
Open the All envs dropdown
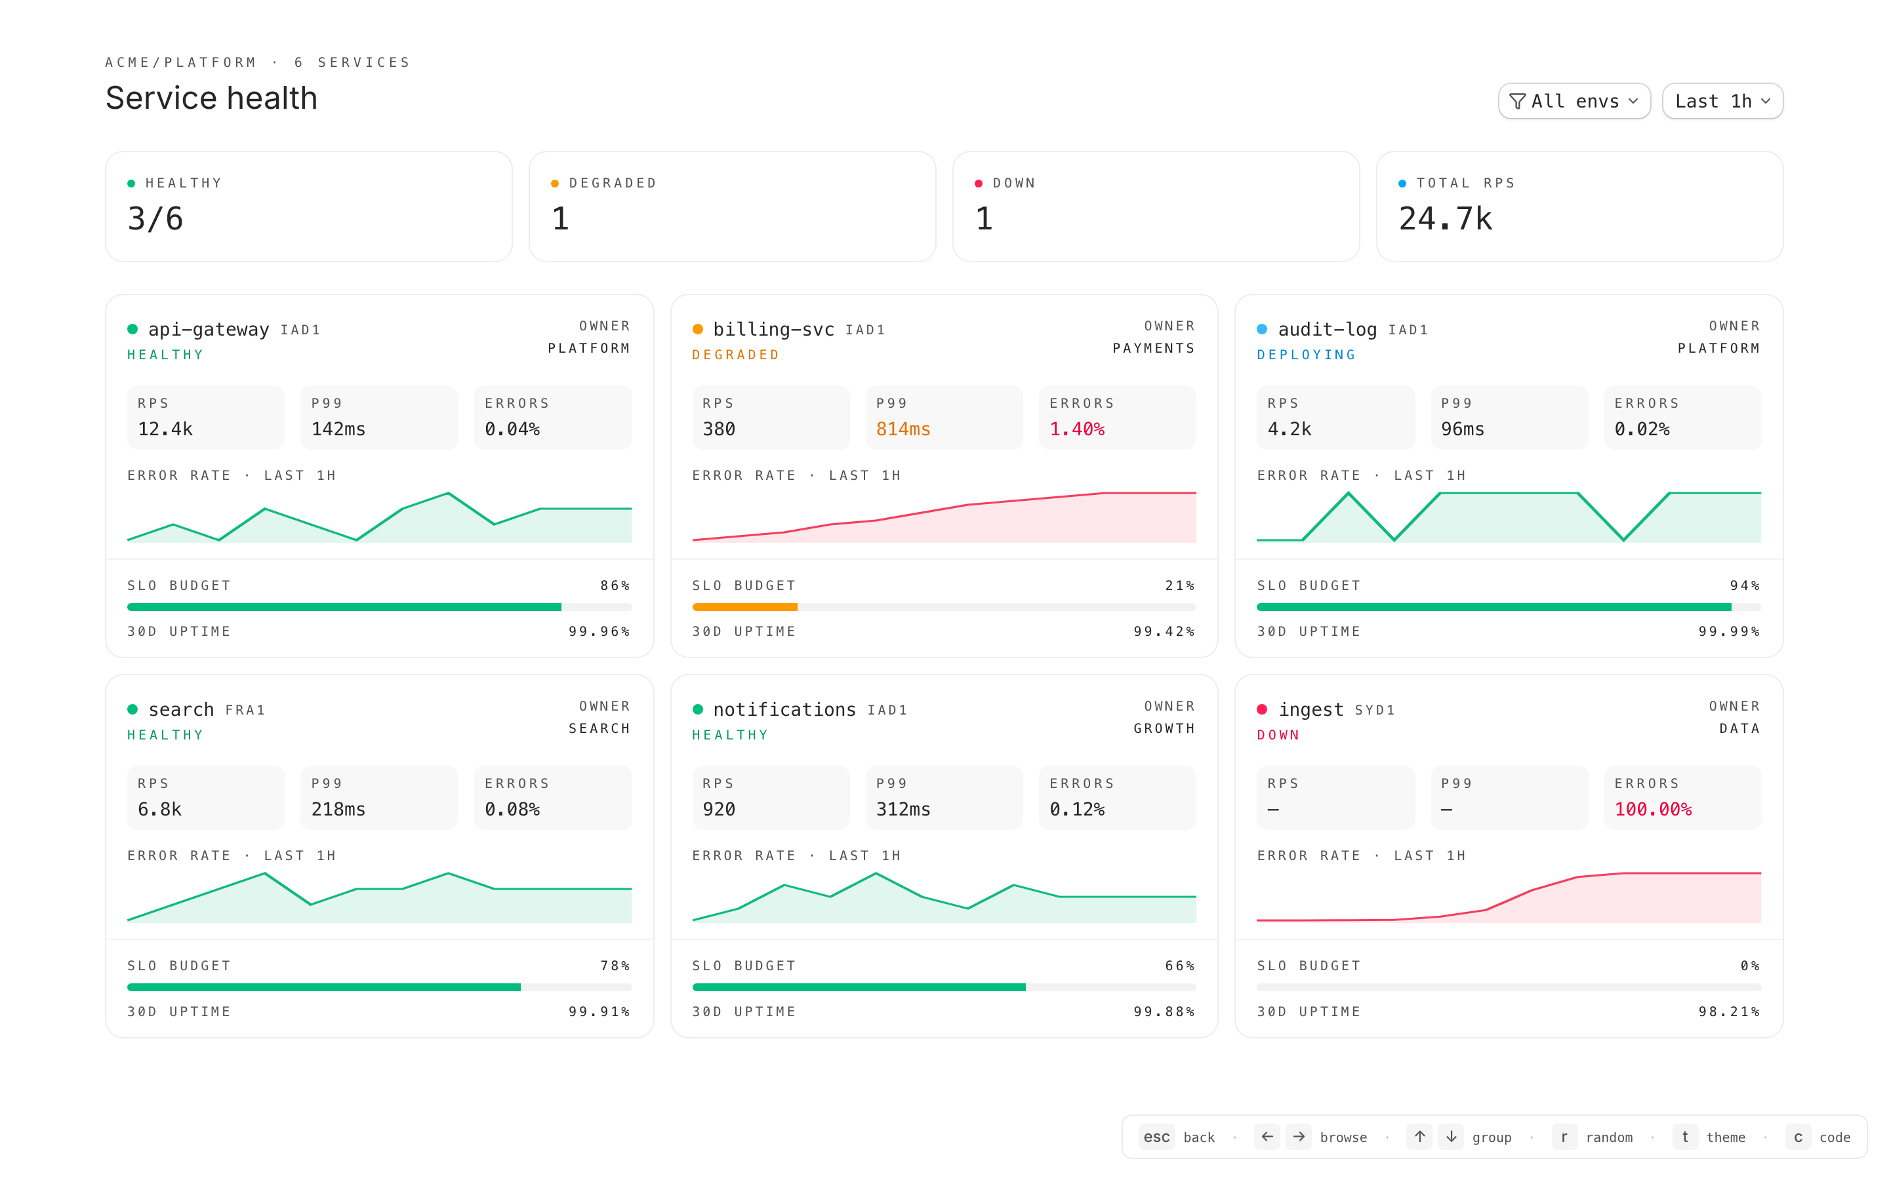[x=1574, y=102]
